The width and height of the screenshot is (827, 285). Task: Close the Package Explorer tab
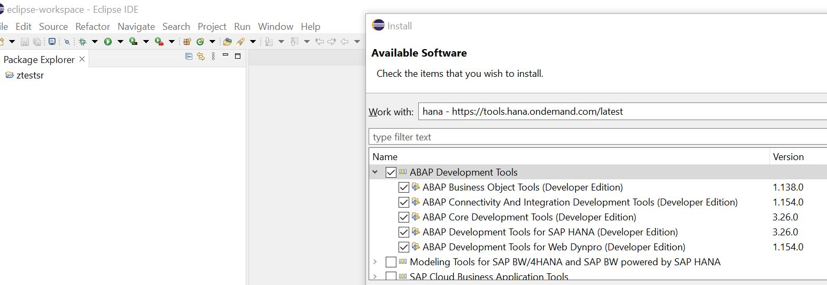[x=82, y=59]
